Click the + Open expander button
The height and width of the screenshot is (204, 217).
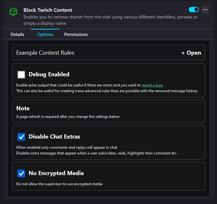coord(191,53)
